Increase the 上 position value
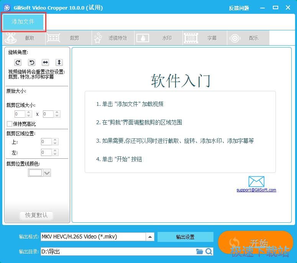 (55, 140)
